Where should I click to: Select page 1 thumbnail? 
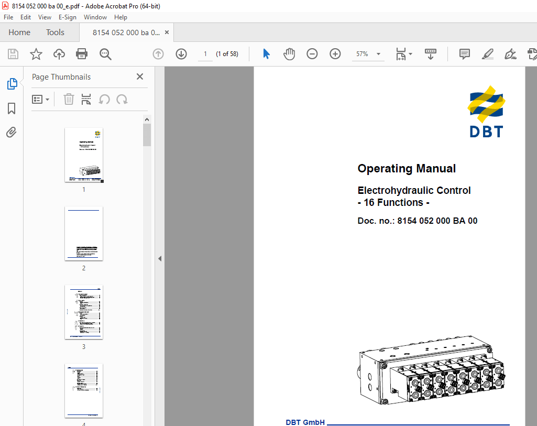pos(84,155)
